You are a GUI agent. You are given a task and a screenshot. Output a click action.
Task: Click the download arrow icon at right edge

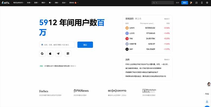[x=207, y=101]
